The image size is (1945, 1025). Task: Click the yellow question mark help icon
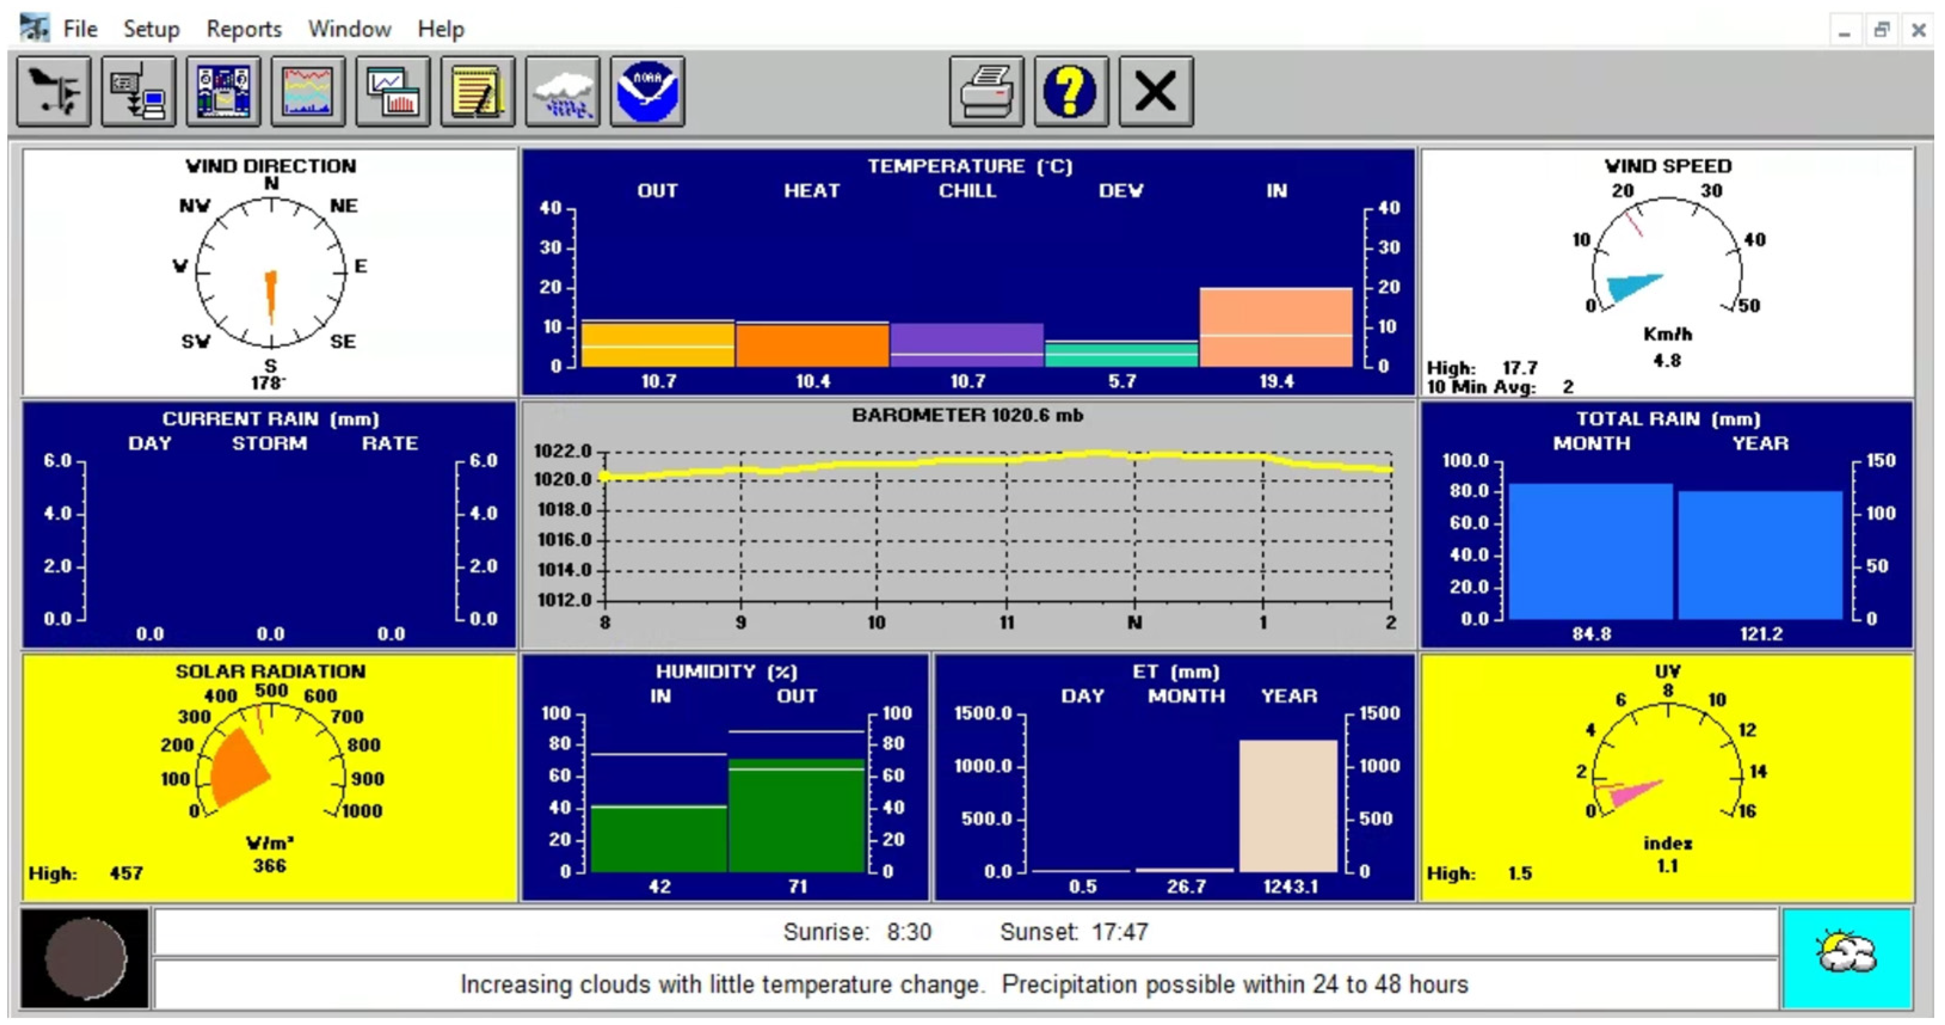(x=1071, y=92)
